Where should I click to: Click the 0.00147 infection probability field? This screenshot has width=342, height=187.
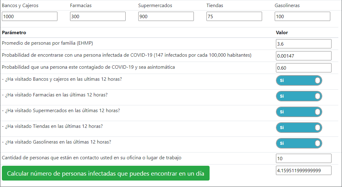[x=303, y=56]
